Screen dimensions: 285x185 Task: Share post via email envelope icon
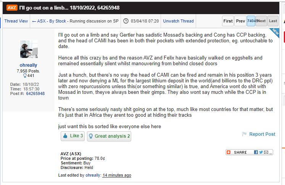pos(266,152)
